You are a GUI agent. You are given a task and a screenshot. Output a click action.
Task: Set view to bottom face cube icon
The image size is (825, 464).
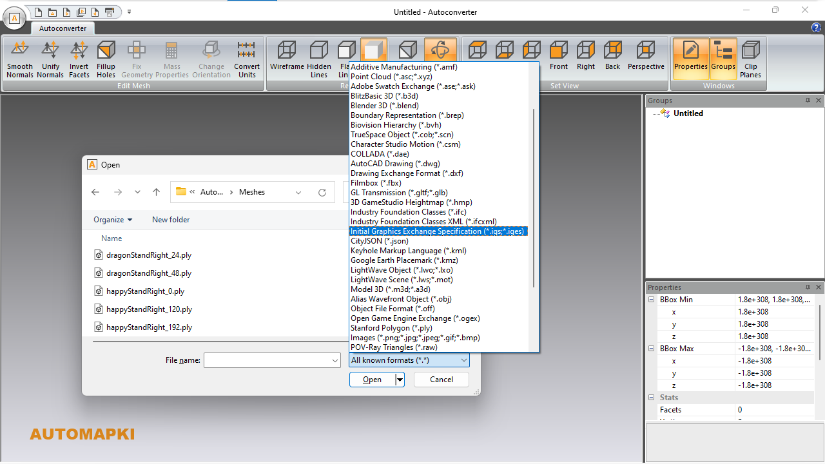505,50
